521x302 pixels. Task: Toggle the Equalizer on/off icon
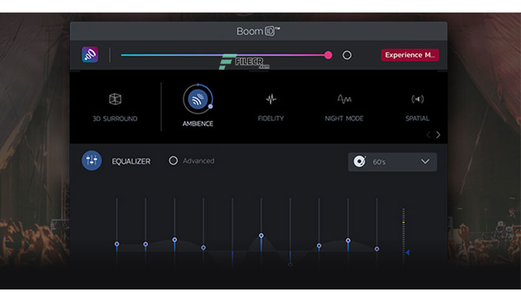(92, 160)
